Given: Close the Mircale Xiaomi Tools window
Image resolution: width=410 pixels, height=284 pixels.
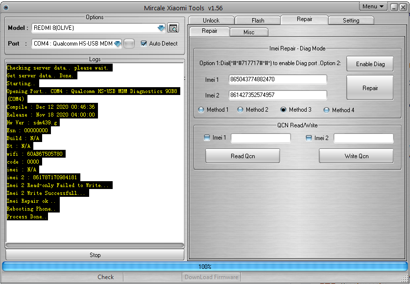Looking at the screenshot, I should point(403,7).
